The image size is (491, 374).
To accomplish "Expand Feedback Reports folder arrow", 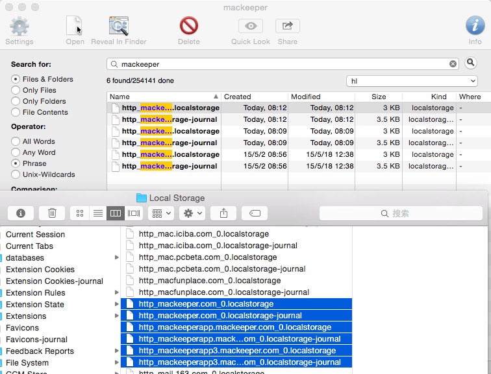I will 116,351.
